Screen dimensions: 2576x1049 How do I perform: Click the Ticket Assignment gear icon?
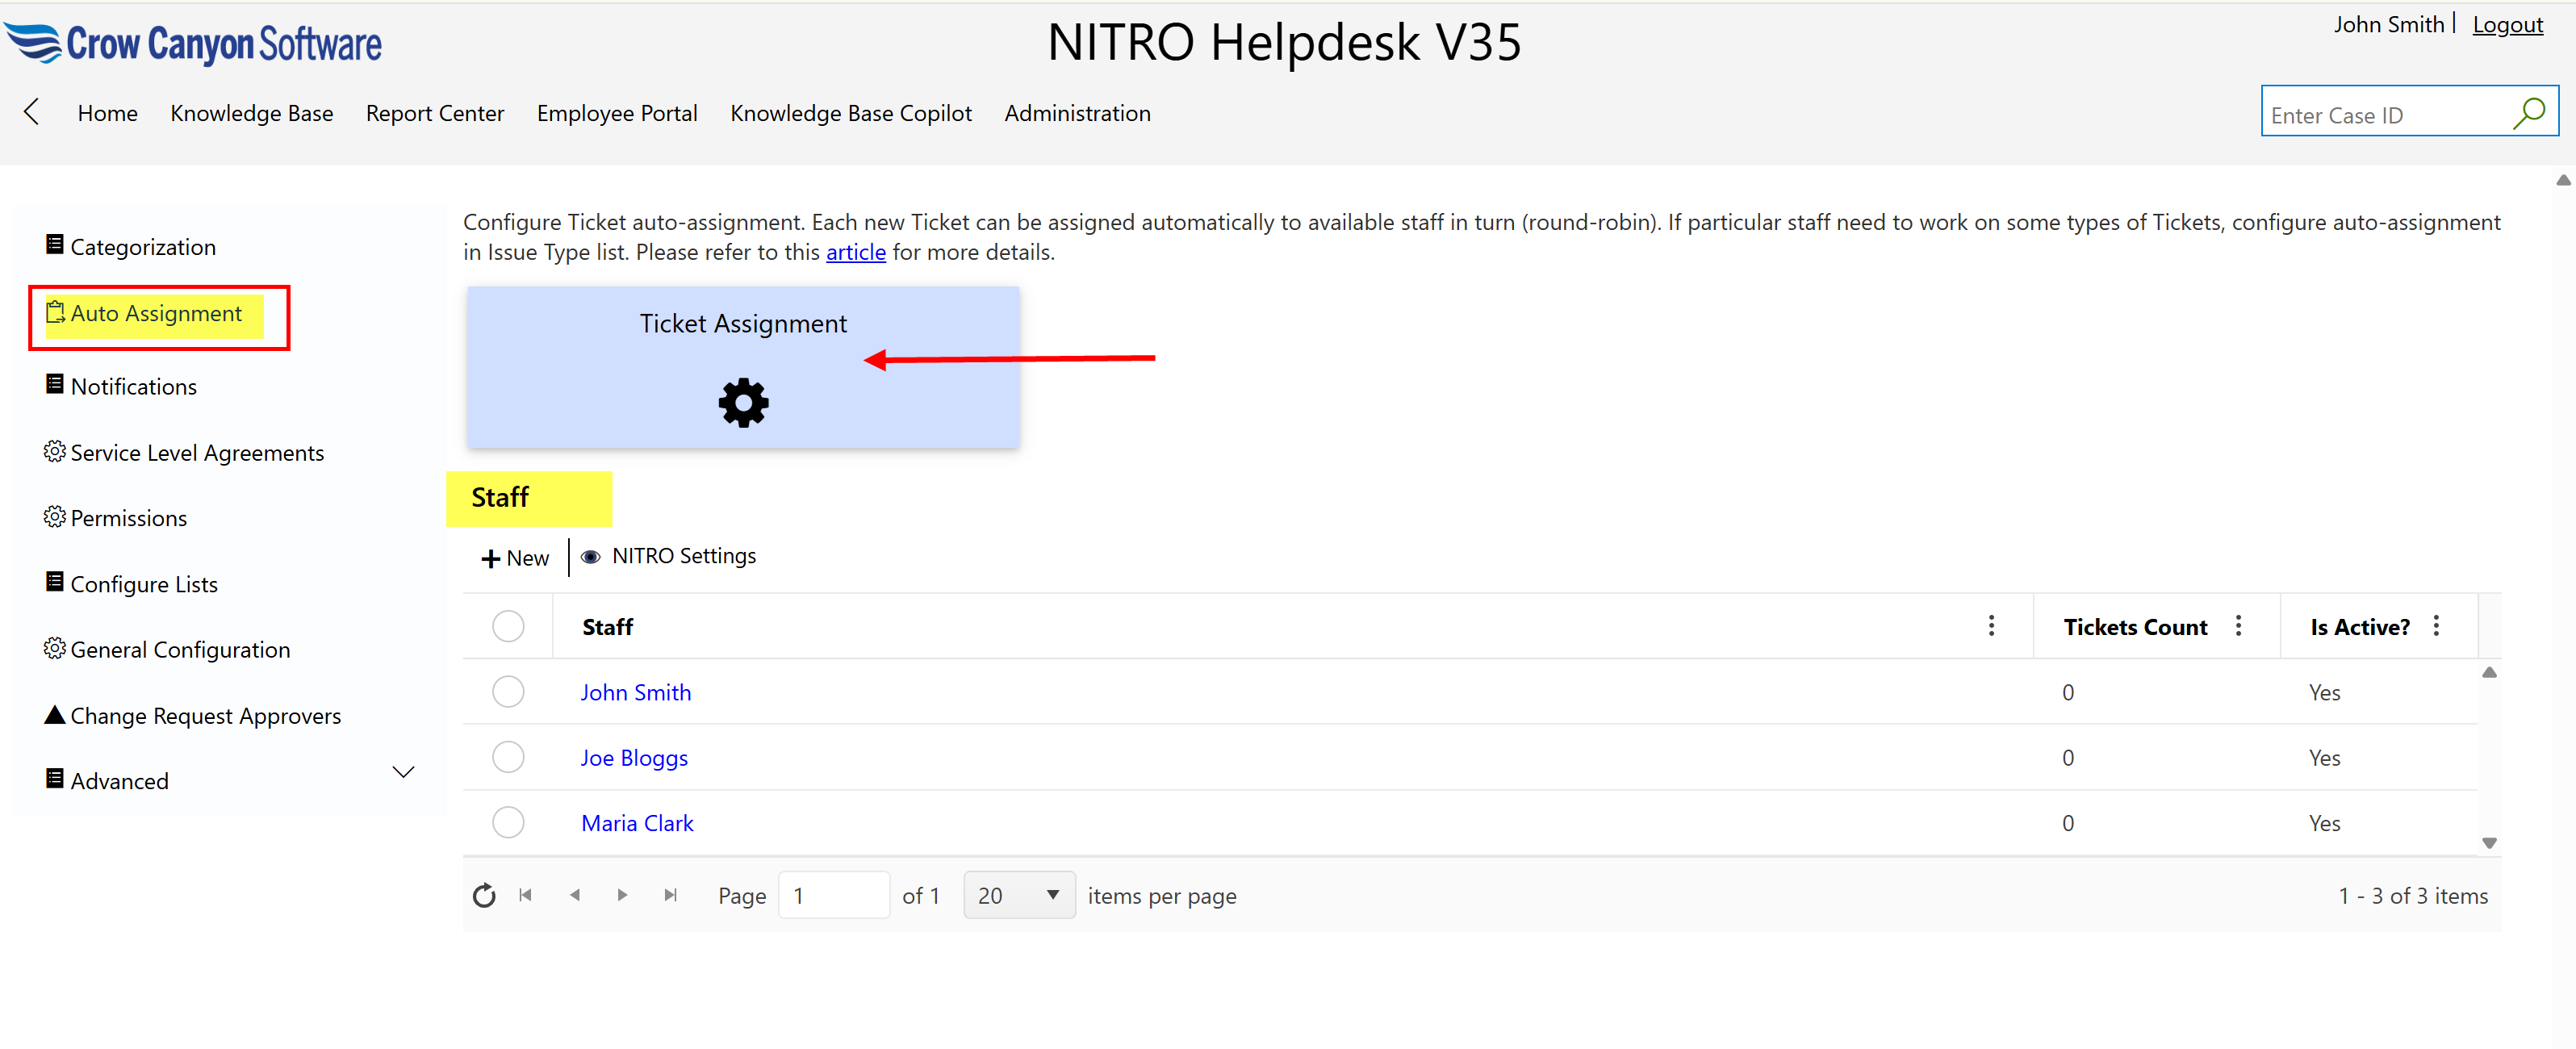(743, 403)
